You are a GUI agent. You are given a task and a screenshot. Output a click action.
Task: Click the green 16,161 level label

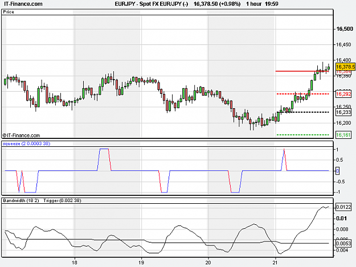click(x=343, y=135)
